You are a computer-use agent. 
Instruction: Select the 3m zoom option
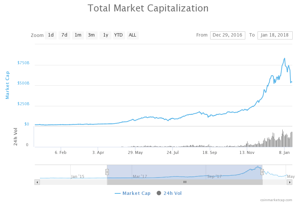(x=91, y=35)
